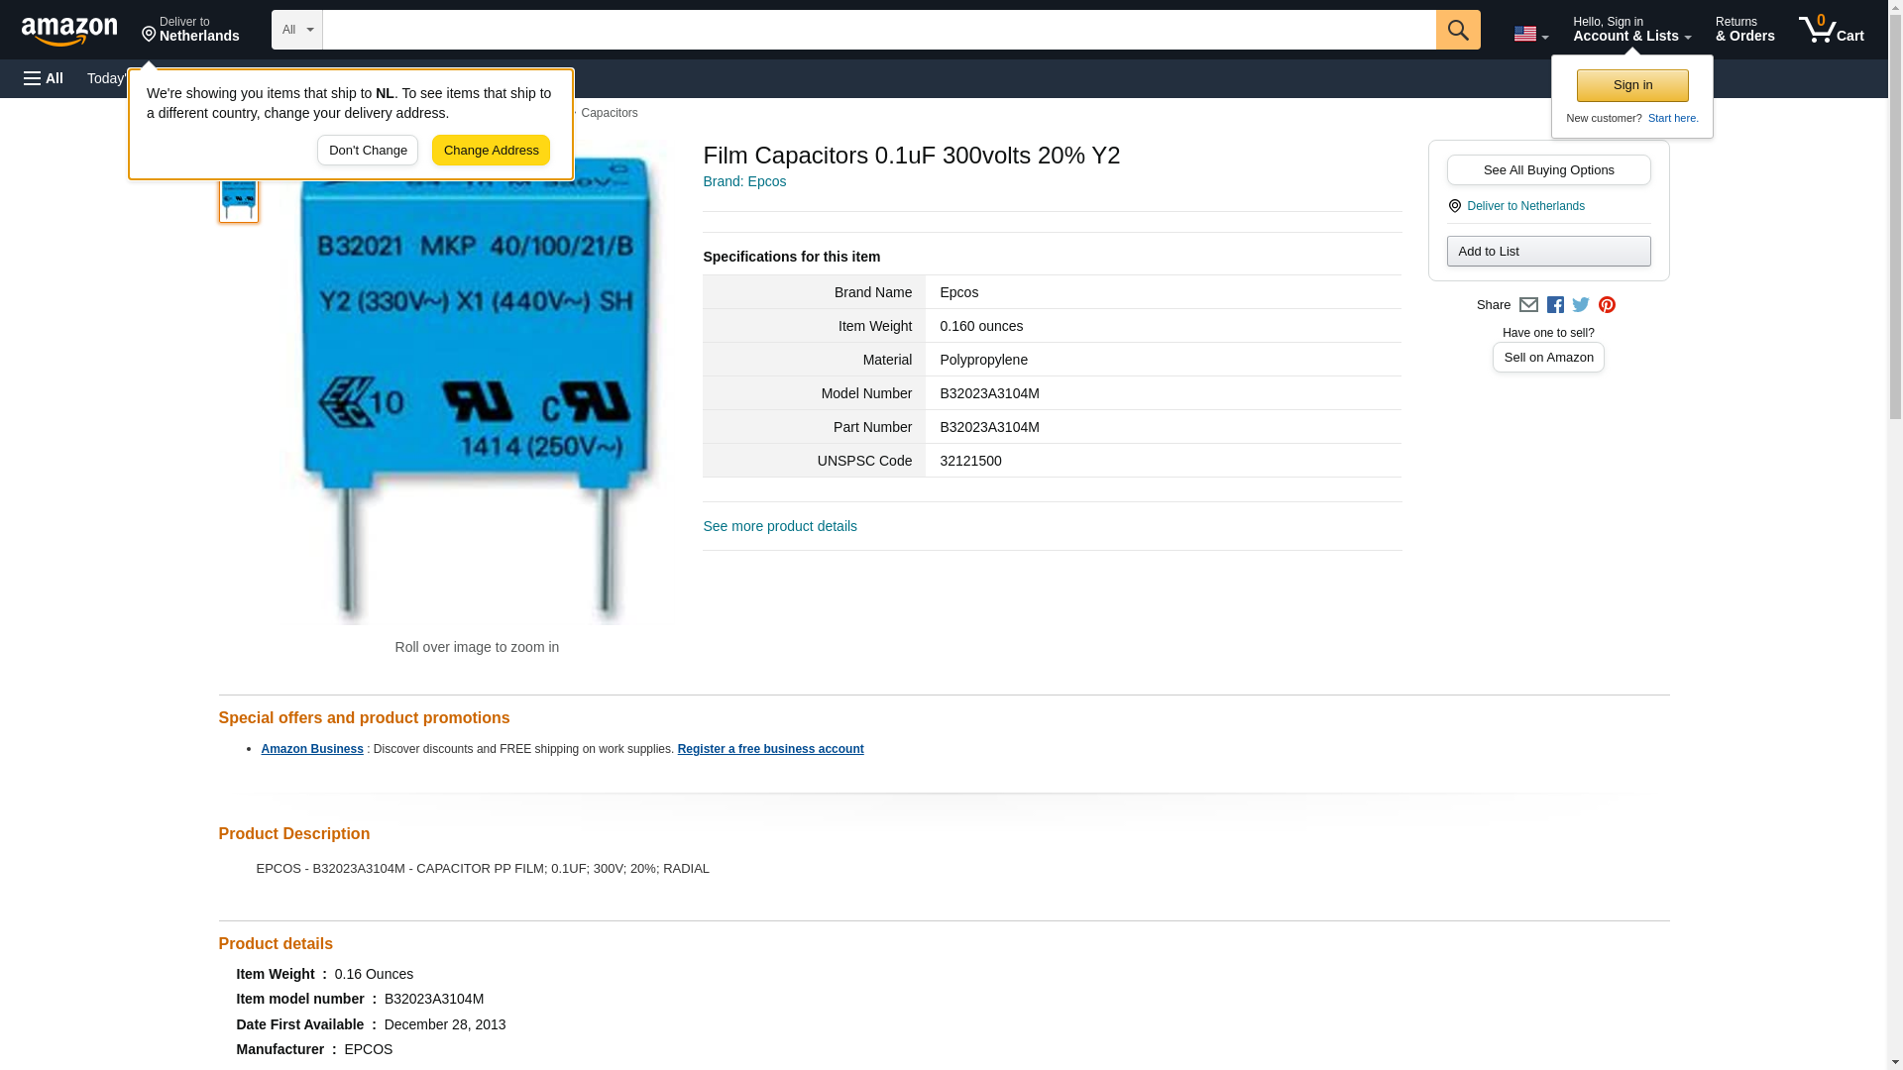Image resolution: width=1903 pixels, height=1070 pixels.
Task: Click Don't Change button
Action: click(368, 151)
